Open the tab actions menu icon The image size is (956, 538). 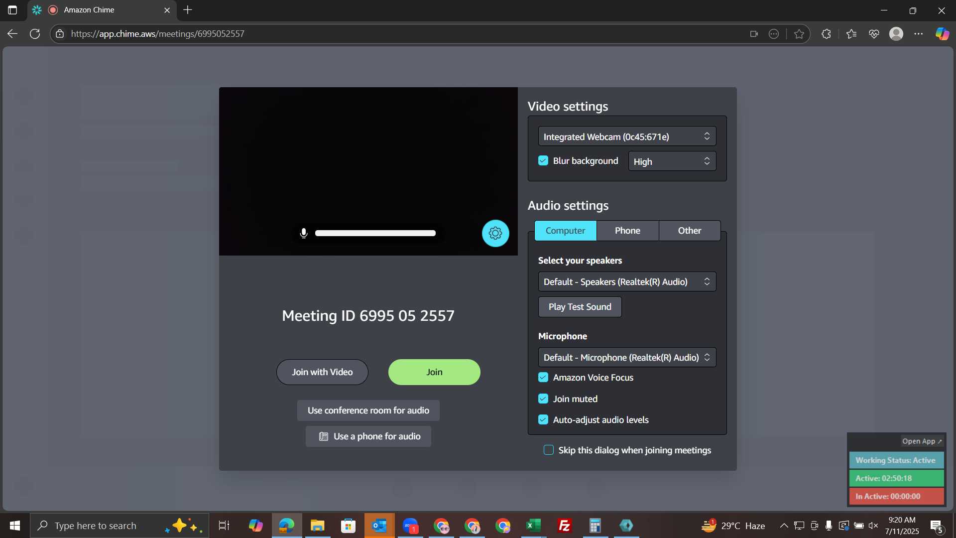[x=12, y=10]
